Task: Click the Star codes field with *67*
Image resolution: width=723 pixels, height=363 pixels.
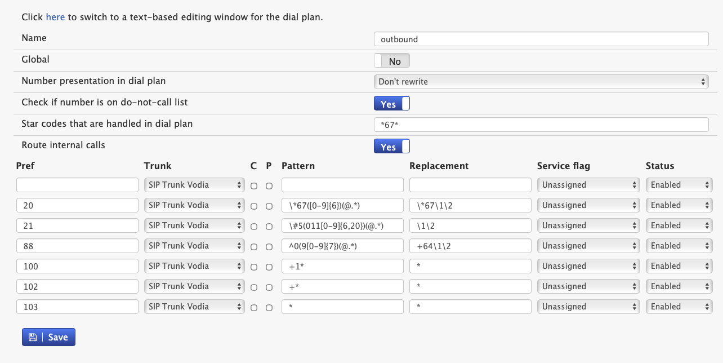Action: click(541, 125)
